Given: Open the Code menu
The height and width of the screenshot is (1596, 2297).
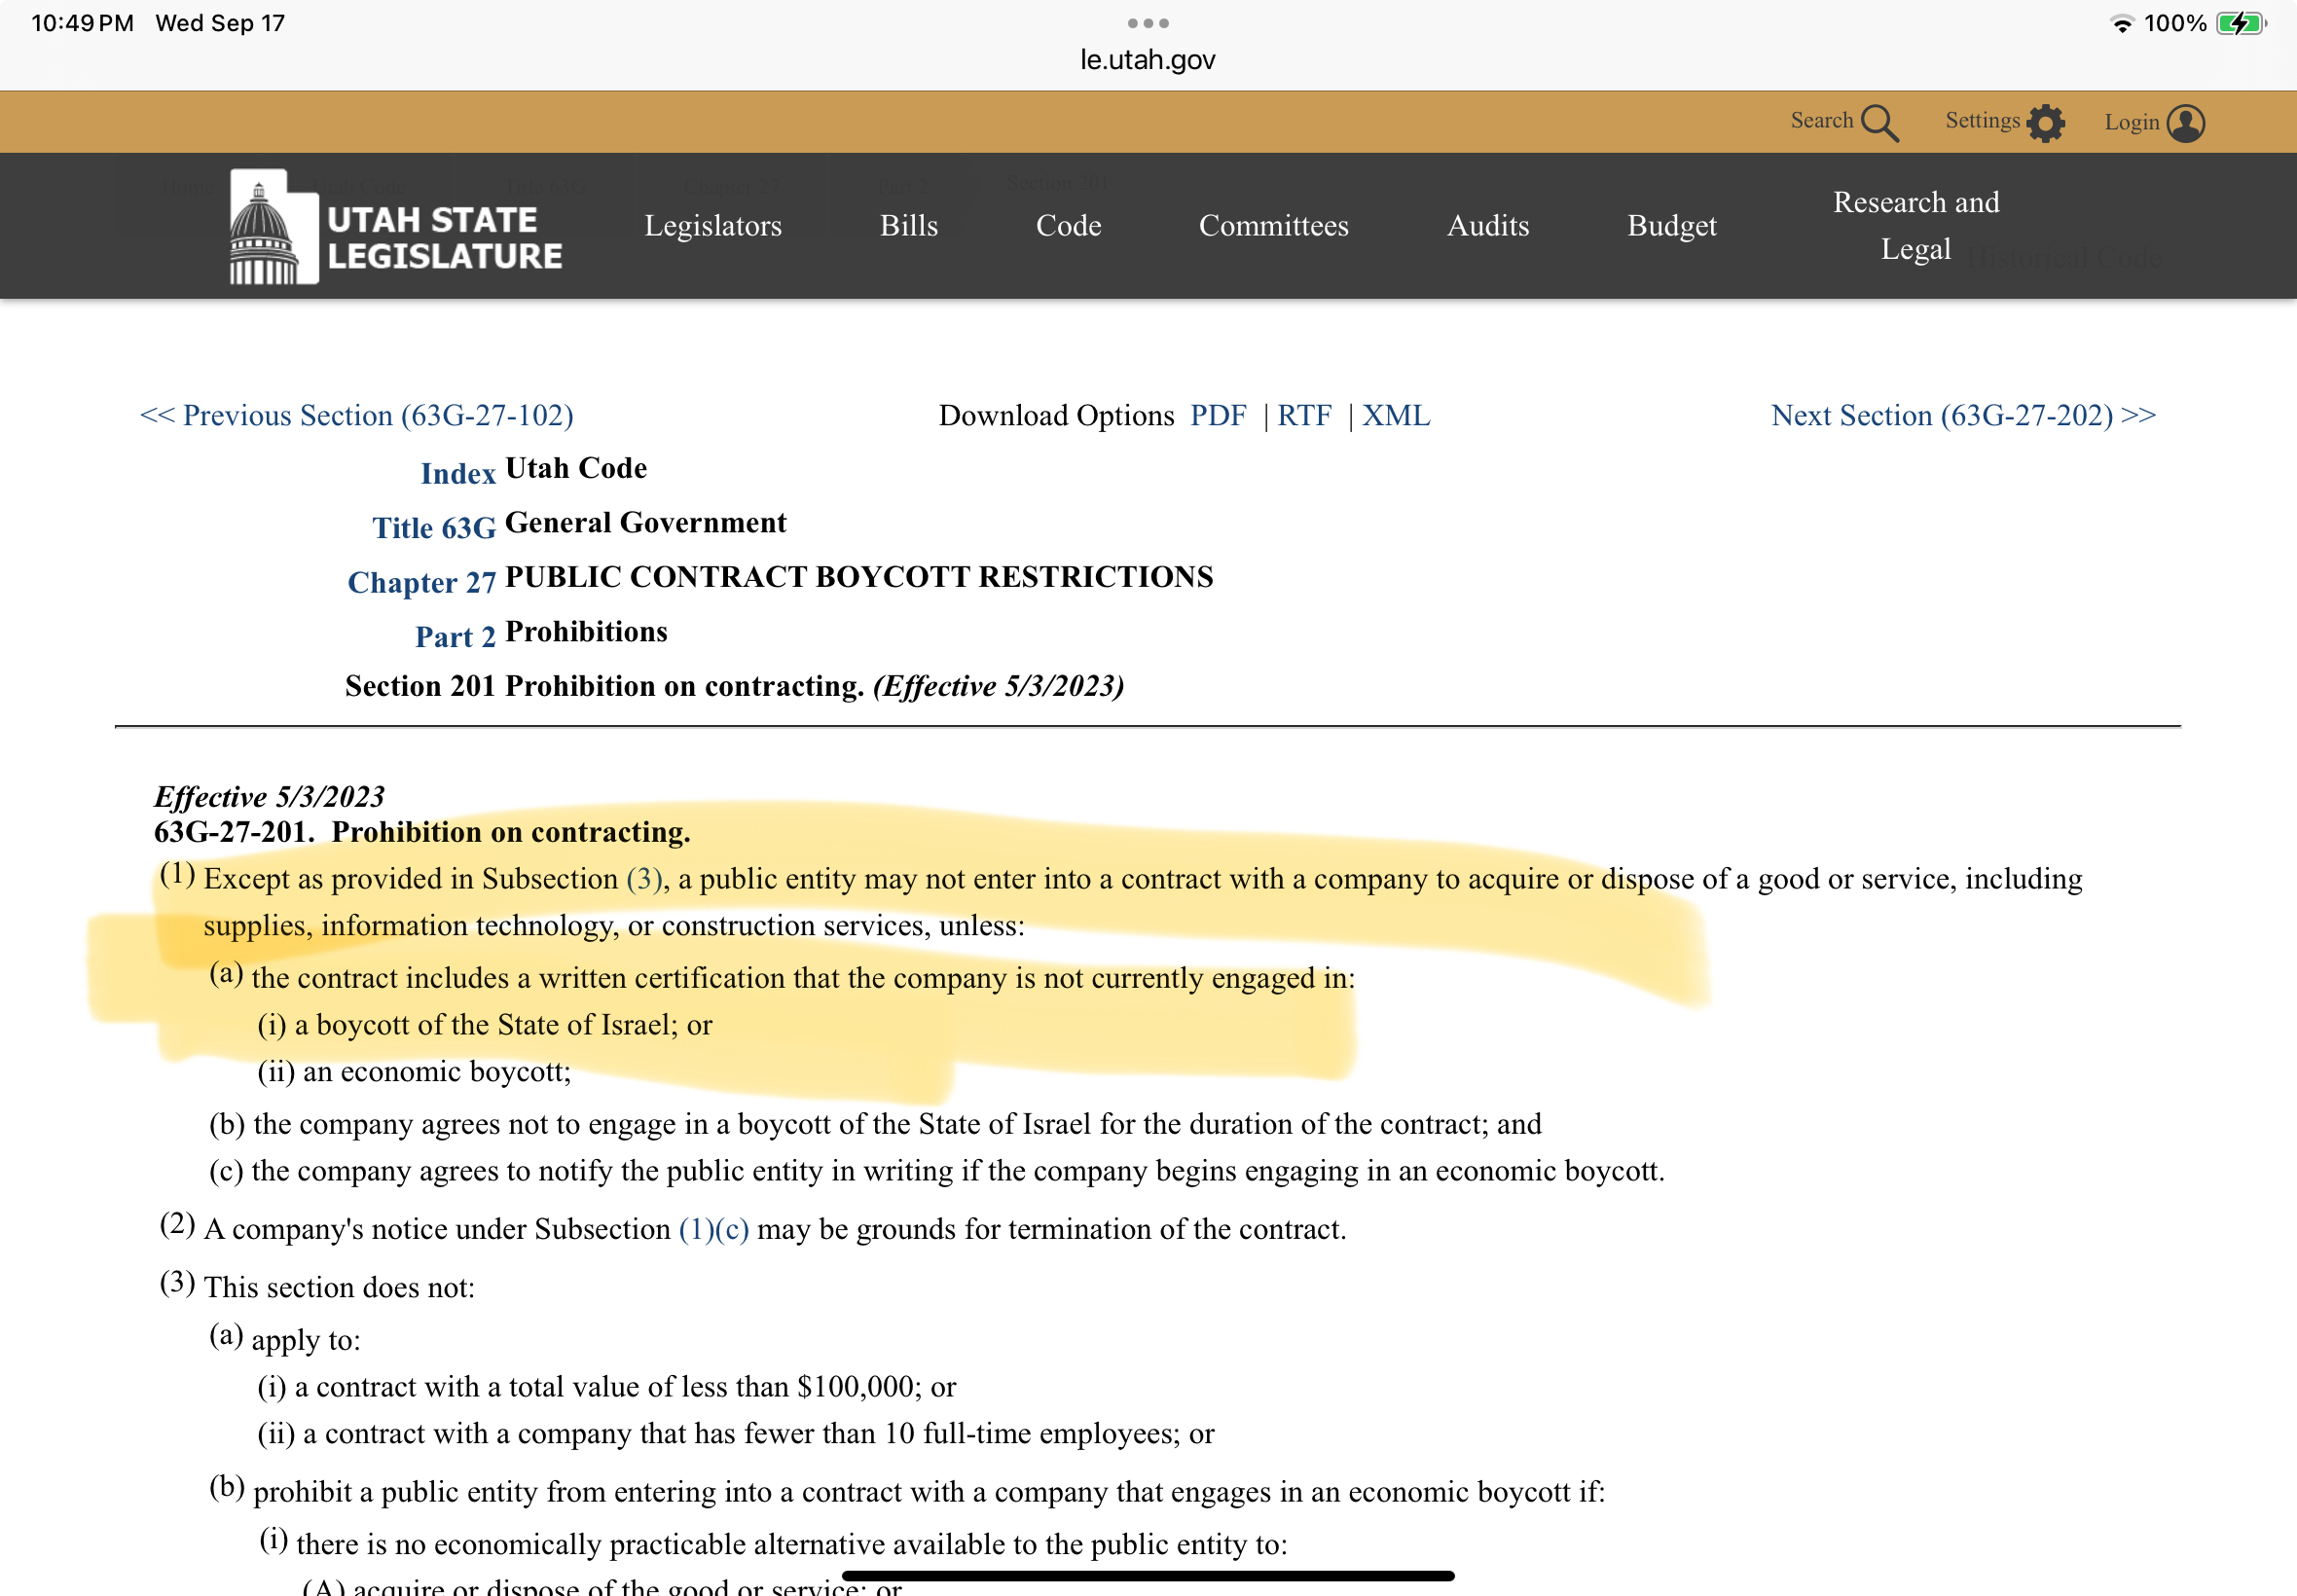Looking at the screenshot, I should [x=1068, y=226].
